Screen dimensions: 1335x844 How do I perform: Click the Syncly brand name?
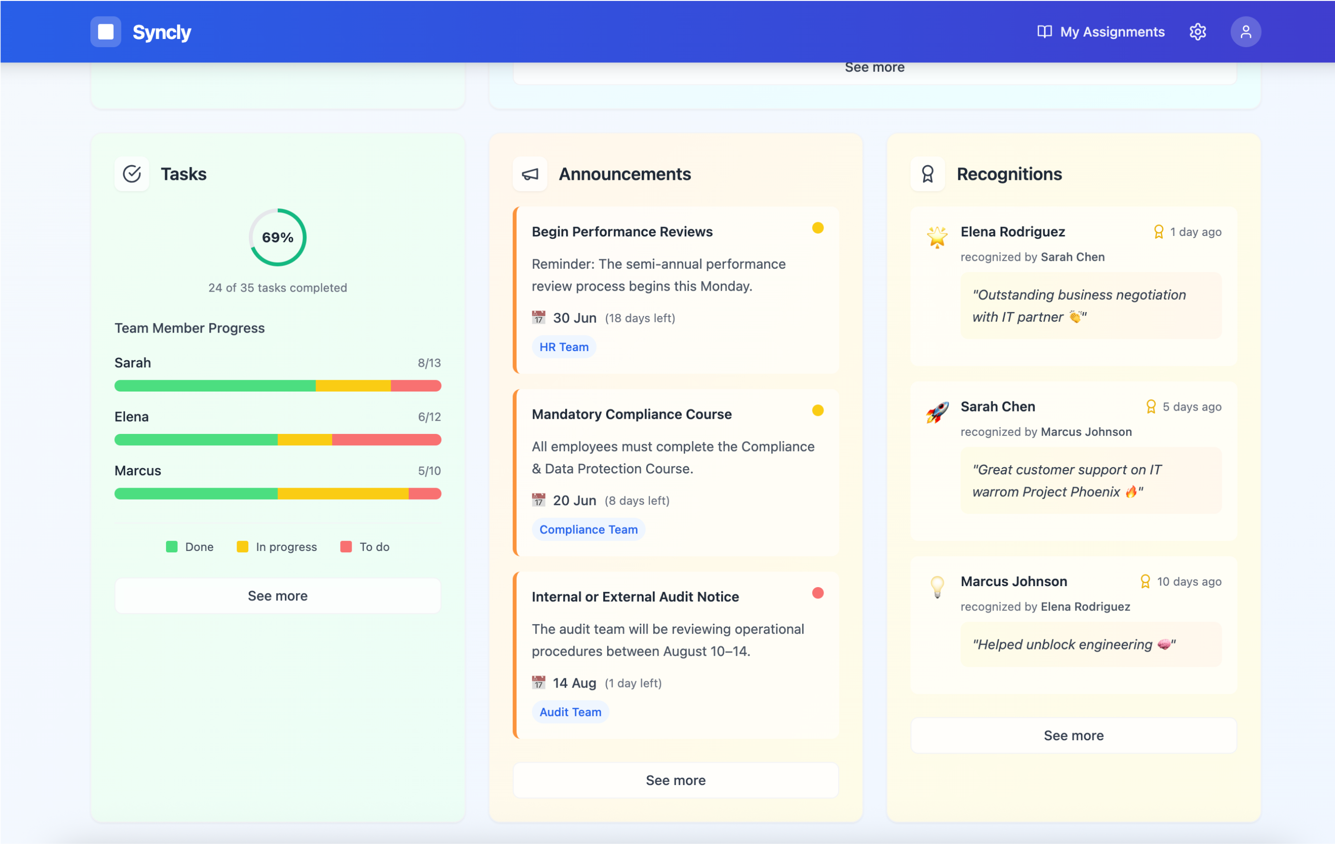(162, 31)
